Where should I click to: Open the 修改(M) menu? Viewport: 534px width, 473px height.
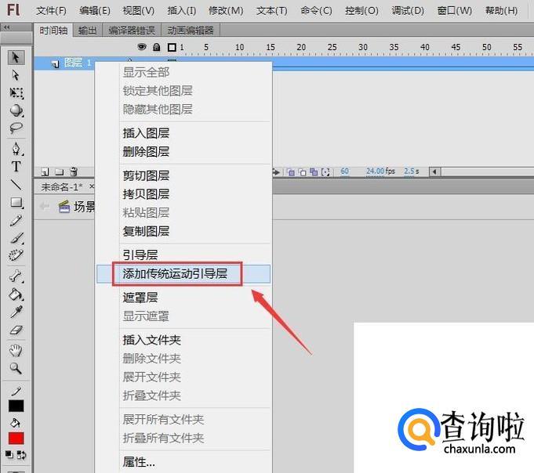tap(226, 11)
